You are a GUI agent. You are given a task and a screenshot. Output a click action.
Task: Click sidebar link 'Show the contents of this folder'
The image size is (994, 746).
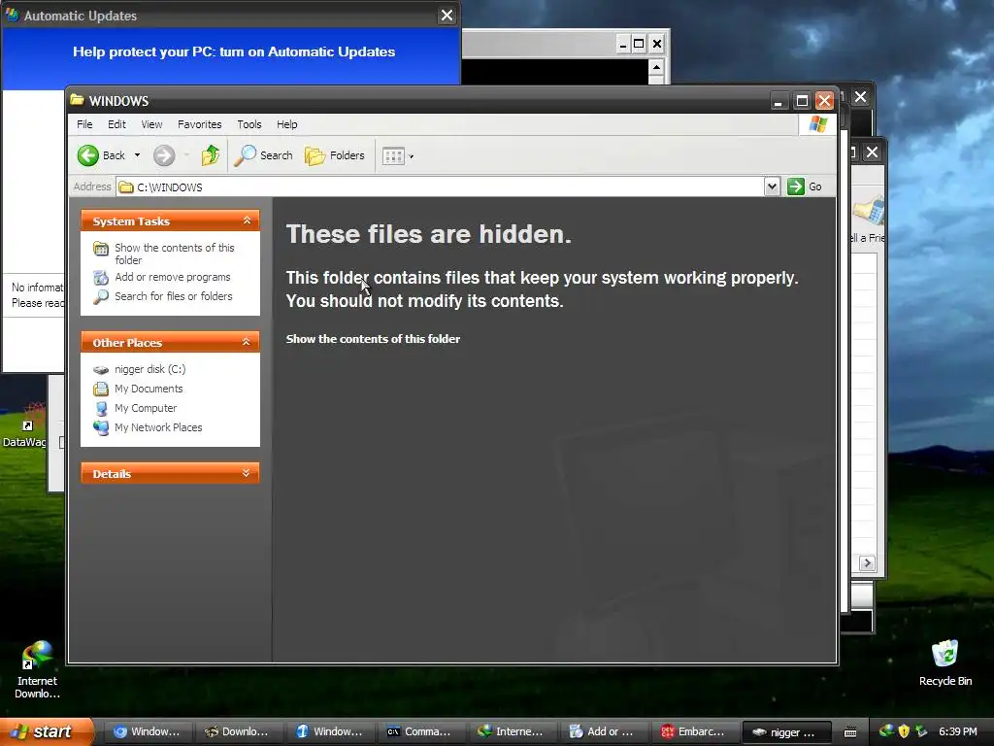[175, 254]
